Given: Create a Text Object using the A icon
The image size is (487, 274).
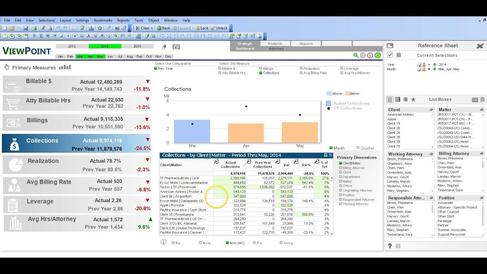Looking at the screenshot, I should [x=89, y=36].
